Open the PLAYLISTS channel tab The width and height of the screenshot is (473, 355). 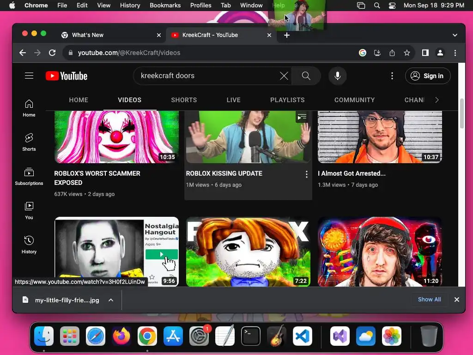tap(287, 100)
